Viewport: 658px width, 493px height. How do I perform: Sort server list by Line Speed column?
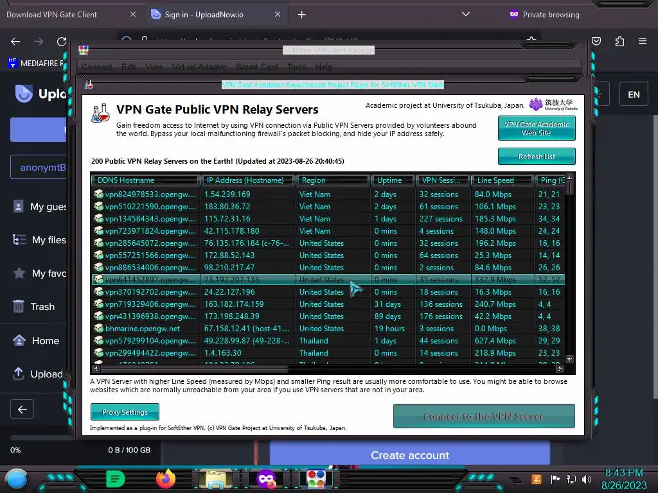(502, 180)
